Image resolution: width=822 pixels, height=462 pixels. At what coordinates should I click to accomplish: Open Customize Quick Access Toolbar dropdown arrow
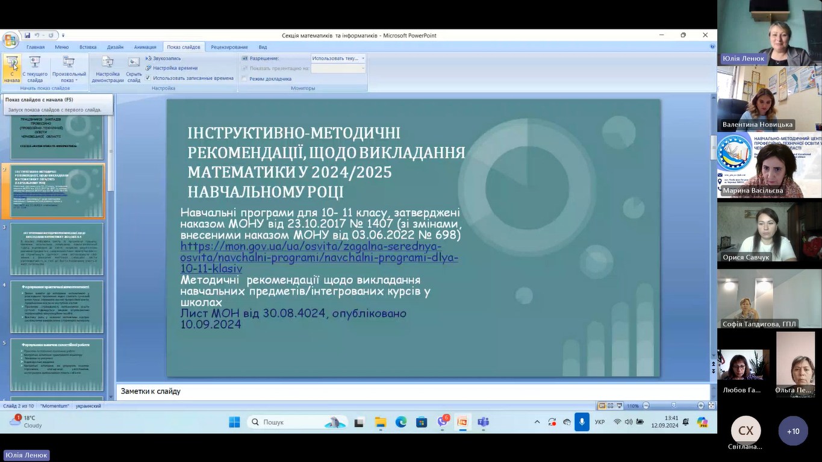point(63,36)
